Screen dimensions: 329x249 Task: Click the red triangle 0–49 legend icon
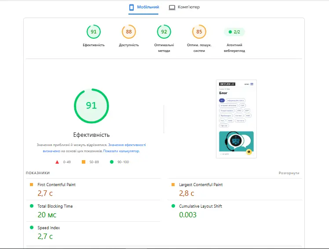click(x=57, y=162)
